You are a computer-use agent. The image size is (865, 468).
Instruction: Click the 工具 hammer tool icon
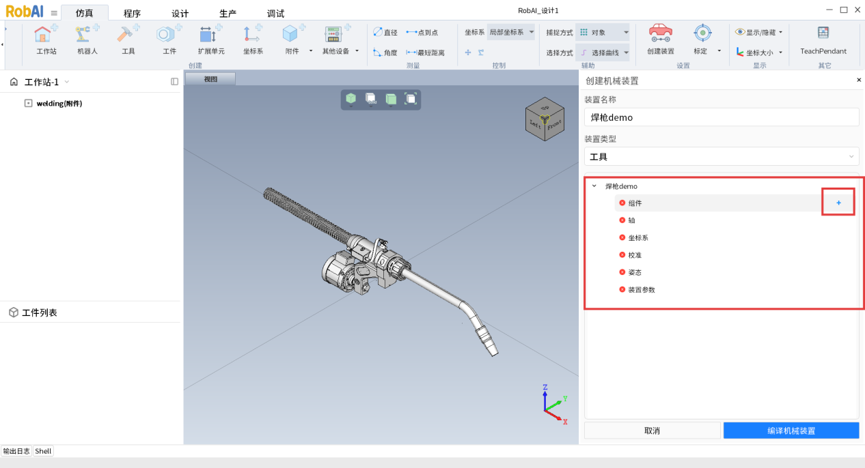[128, 34]
